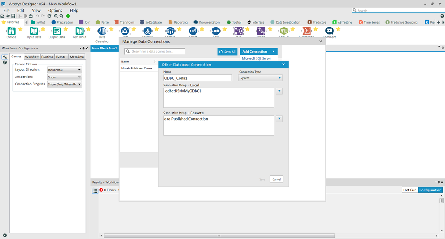Click the save workflow disk icon
This screenshot has height=239, width=445.
click(13, 16)
